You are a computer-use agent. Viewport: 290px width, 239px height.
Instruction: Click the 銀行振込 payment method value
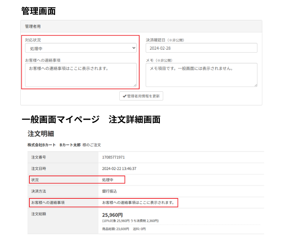coord(109,191)
